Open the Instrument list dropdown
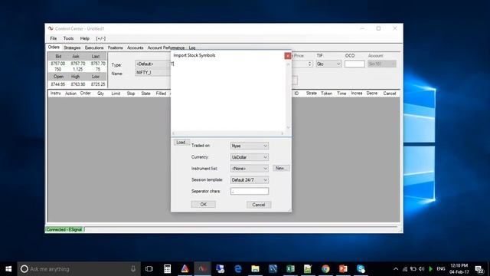 click(x=250, y=169)
